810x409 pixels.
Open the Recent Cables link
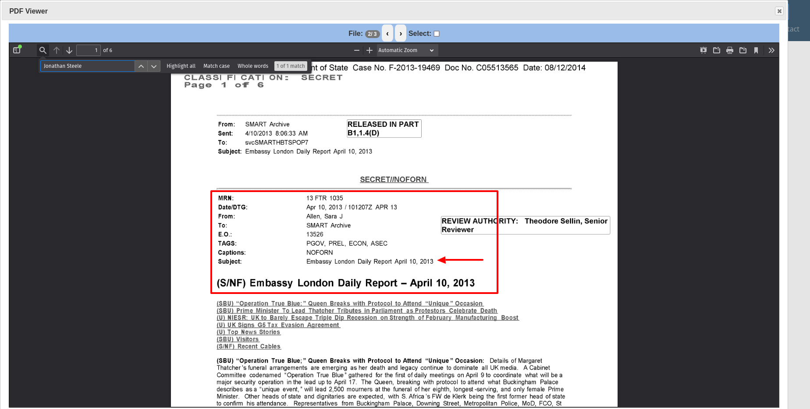pyautogui.click(x=249, y=346)
